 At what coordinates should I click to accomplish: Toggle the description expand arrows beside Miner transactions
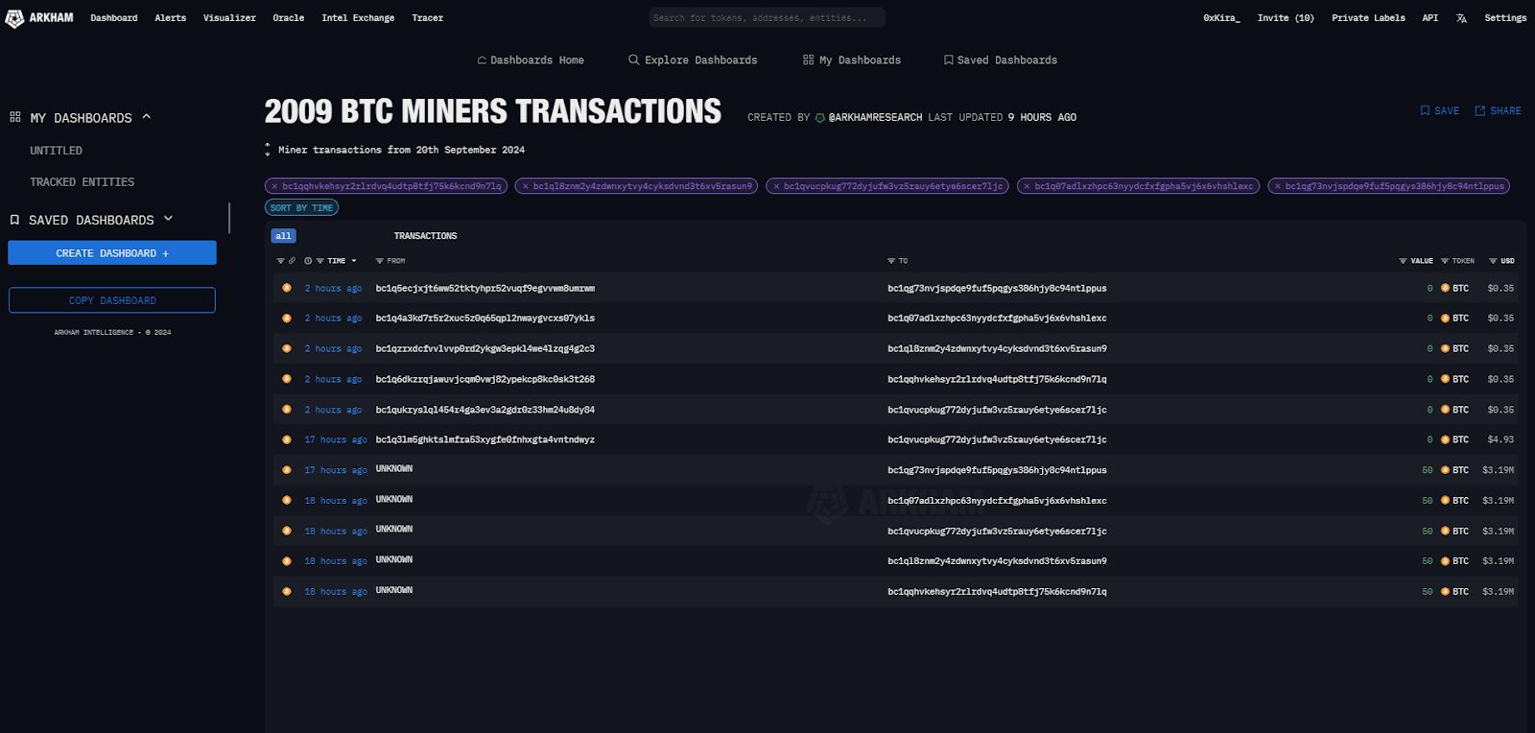pos(268,150)
